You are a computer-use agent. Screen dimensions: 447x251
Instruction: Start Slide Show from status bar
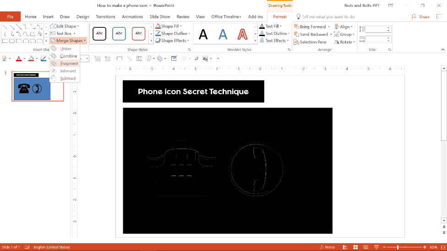376,247
